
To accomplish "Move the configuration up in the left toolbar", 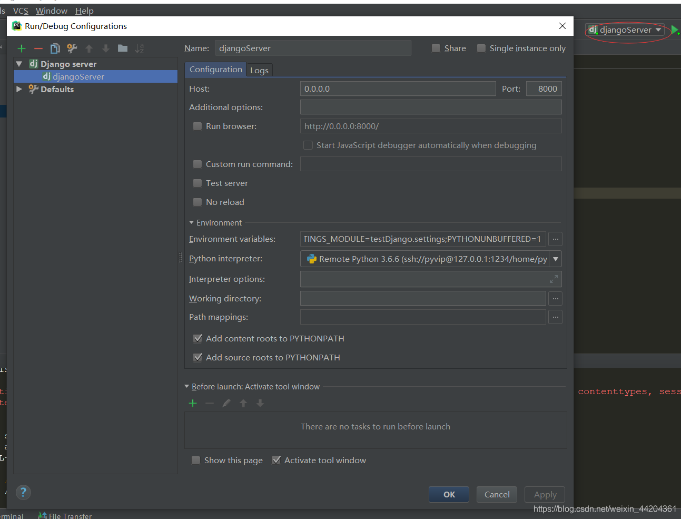I will (89, 48).
